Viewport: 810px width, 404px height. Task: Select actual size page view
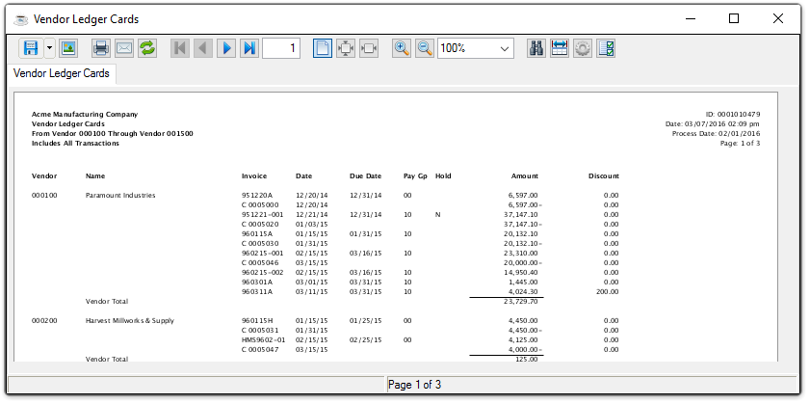pos(323,48)
